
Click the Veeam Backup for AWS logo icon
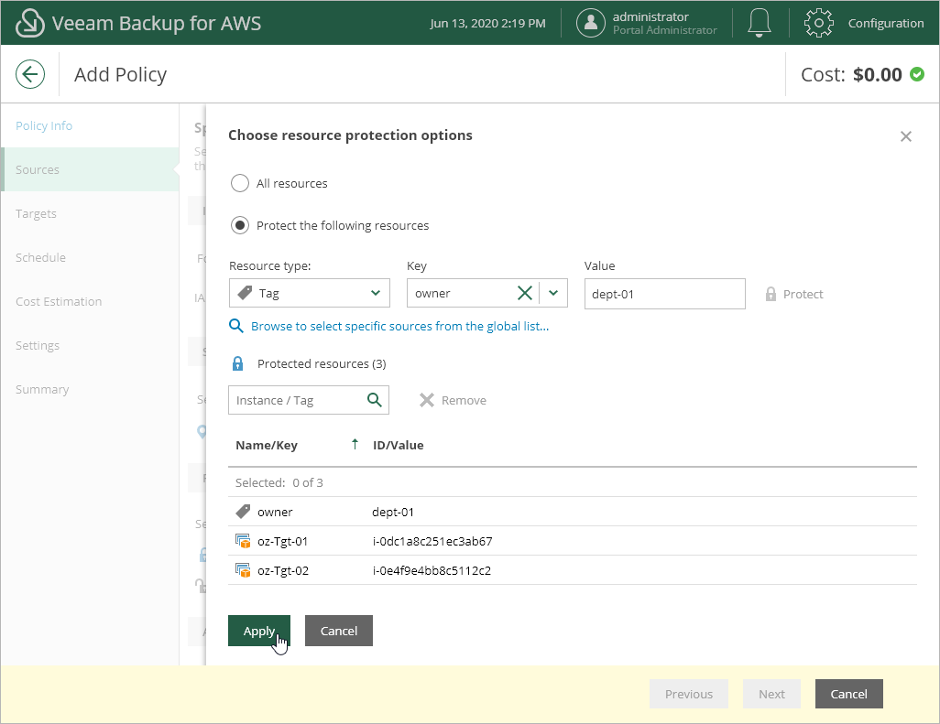(x=30, y=23)
